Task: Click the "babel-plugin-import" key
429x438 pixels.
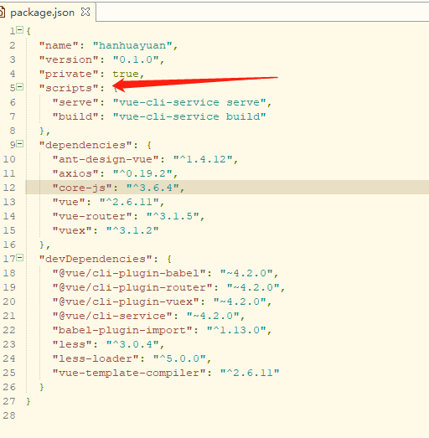Action: point(122,330)
